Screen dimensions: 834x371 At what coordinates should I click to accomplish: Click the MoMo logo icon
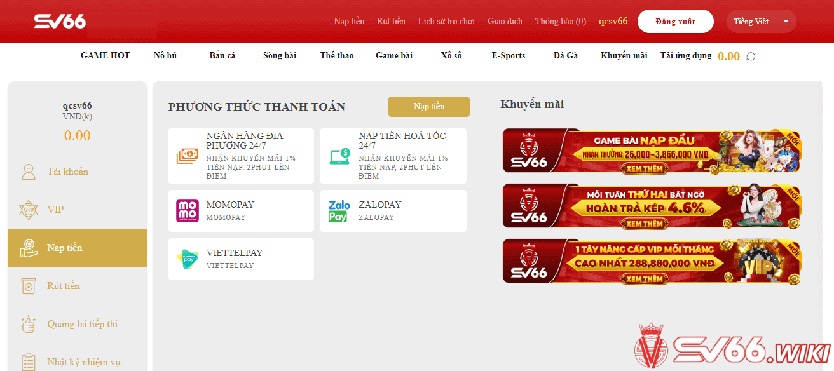pos(187,211)
